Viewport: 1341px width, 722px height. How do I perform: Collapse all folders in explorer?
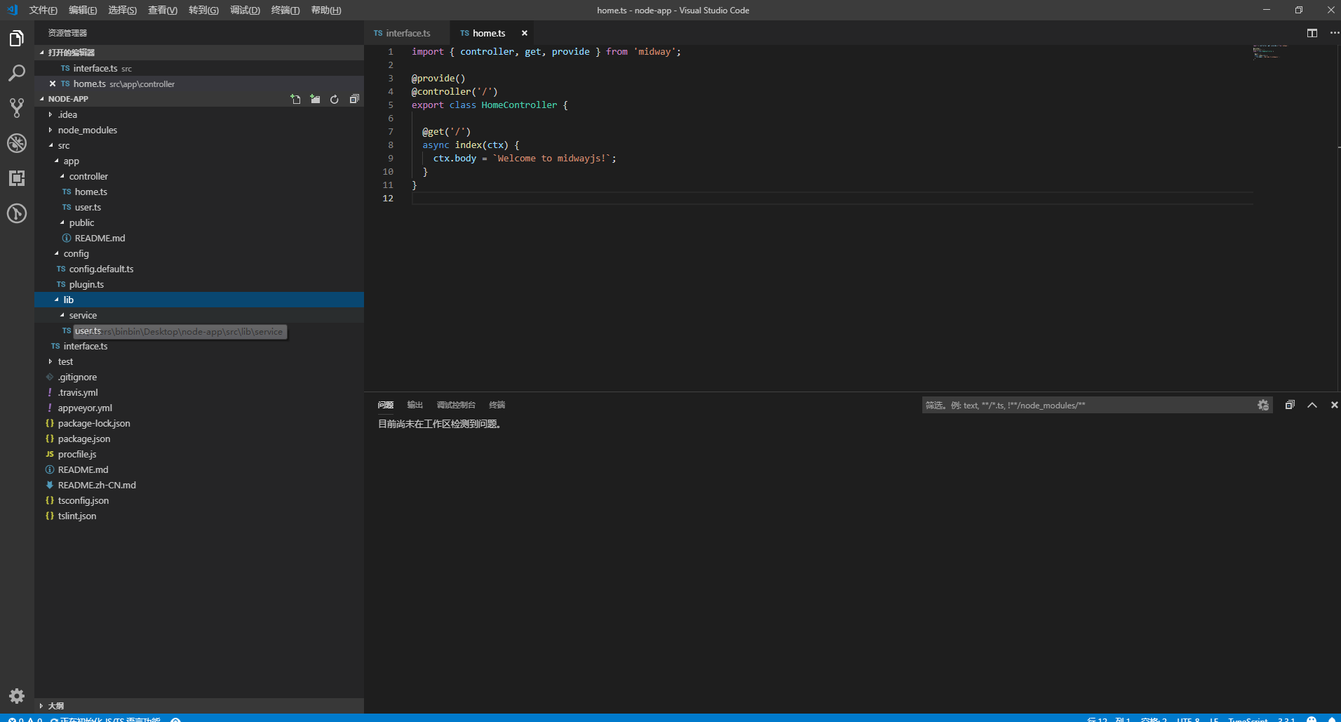[x=354, y=99]
